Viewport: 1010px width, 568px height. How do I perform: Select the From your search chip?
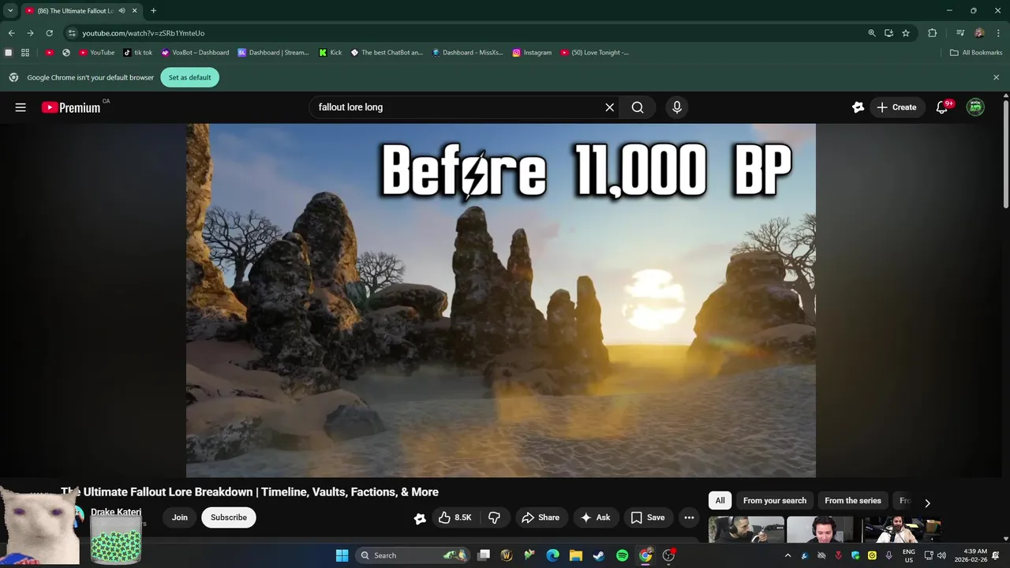pyautogui.click(x=775, y=500)
